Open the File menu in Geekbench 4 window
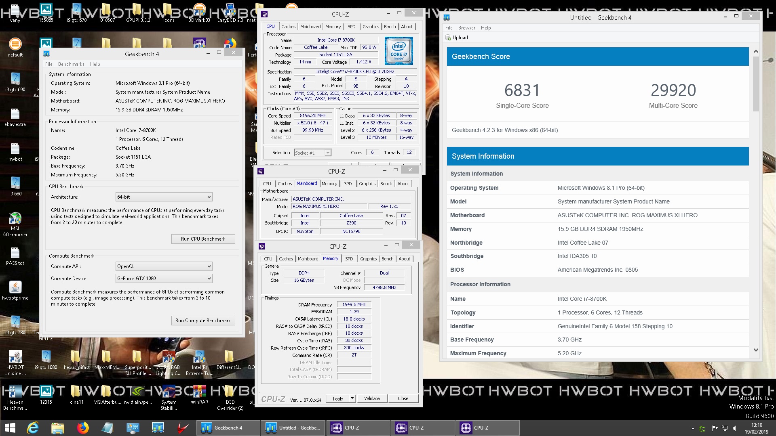Image resolution: width=776 pixels, height=436 pixels. pos(49,64)
